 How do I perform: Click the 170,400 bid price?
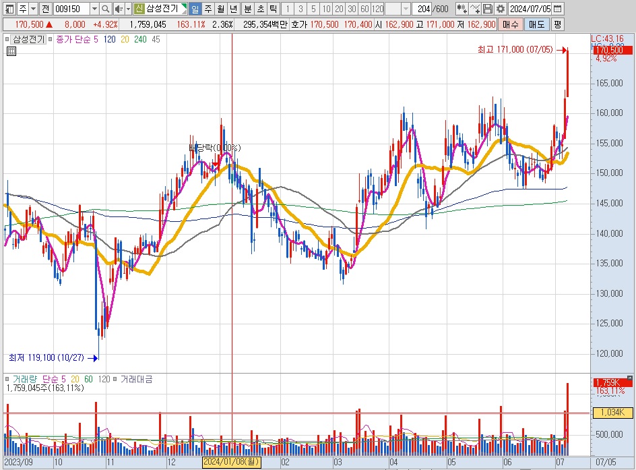point(358,24)
